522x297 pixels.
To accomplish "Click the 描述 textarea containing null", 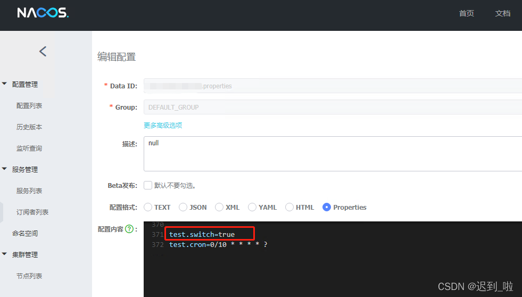I will click(333, 154).
